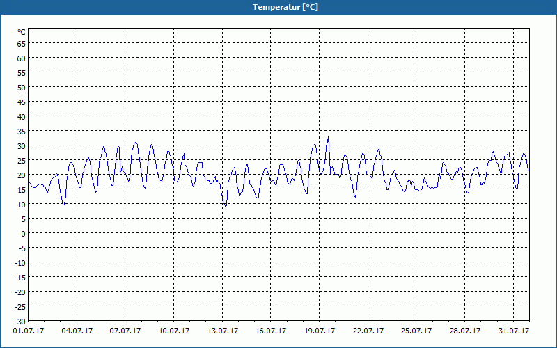557x348 pixels.
Task: Select the -5 value on the temperature axis
Action: pyautogui.click(x=22, y=248)
